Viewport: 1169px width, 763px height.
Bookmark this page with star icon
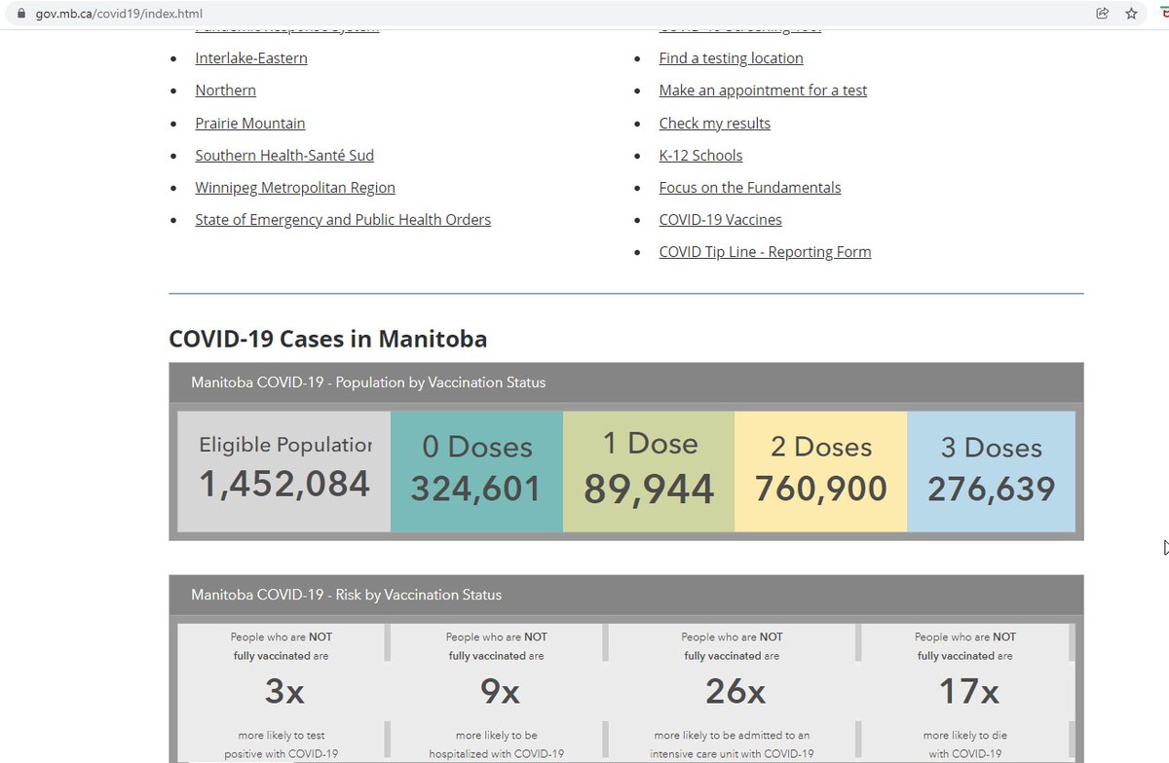click(1131, 14)
